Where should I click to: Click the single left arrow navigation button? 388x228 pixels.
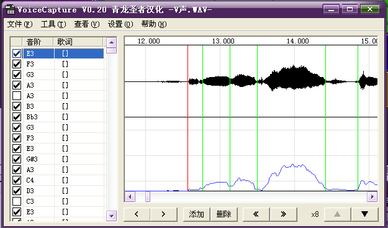point(137,214)
